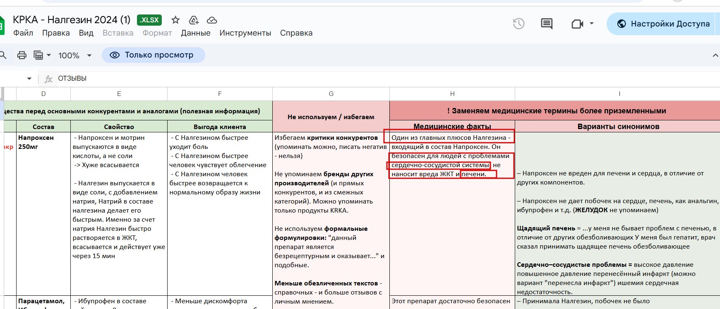Click the document title КРКА - Налгезин 2024
Image resolution: width=720 pixels, height=309 pixels.
coord(72,20)
